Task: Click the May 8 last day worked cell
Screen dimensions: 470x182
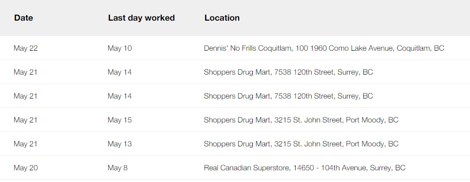Action: [x=117, y=168]
